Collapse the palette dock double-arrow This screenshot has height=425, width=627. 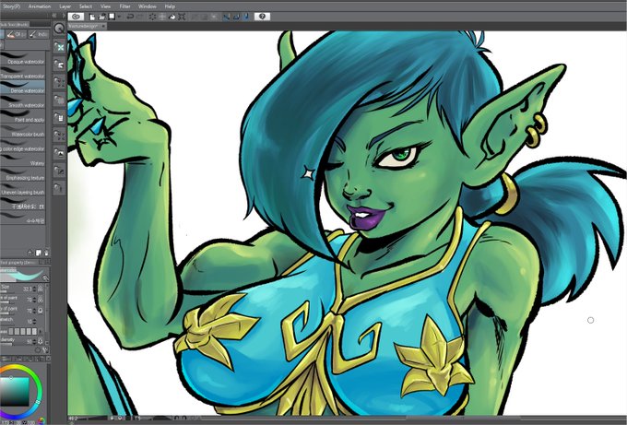[54, 16]
